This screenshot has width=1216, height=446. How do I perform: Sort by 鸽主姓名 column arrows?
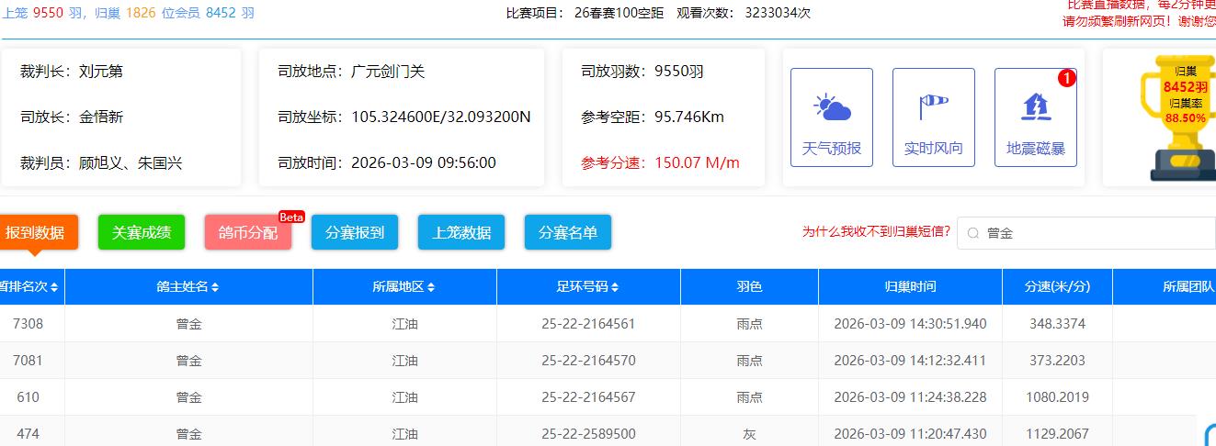[x=215, y=287]
